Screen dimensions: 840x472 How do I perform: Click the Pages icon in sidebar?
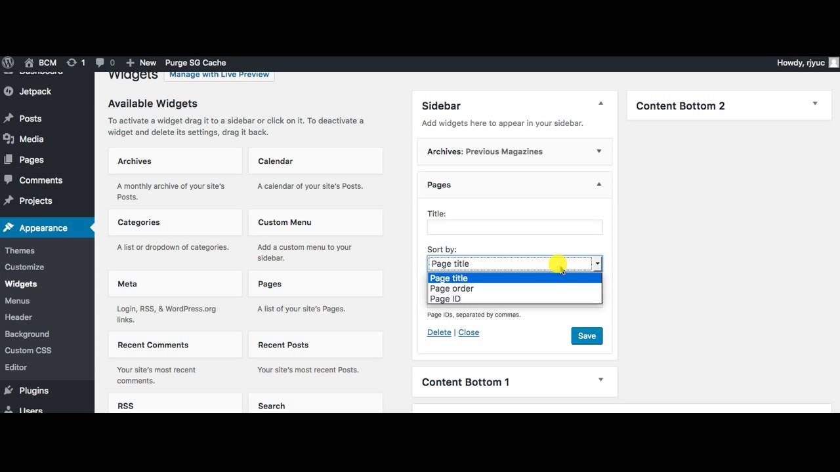tap(9, 160)
